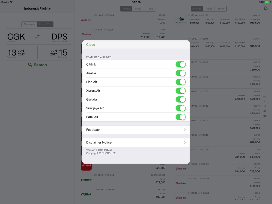Image resolution: width=272 pixels, height=204 pixels.
Task: Tap the AirAsia logo beside 528,100 fare
Action: tap(86, 166)
